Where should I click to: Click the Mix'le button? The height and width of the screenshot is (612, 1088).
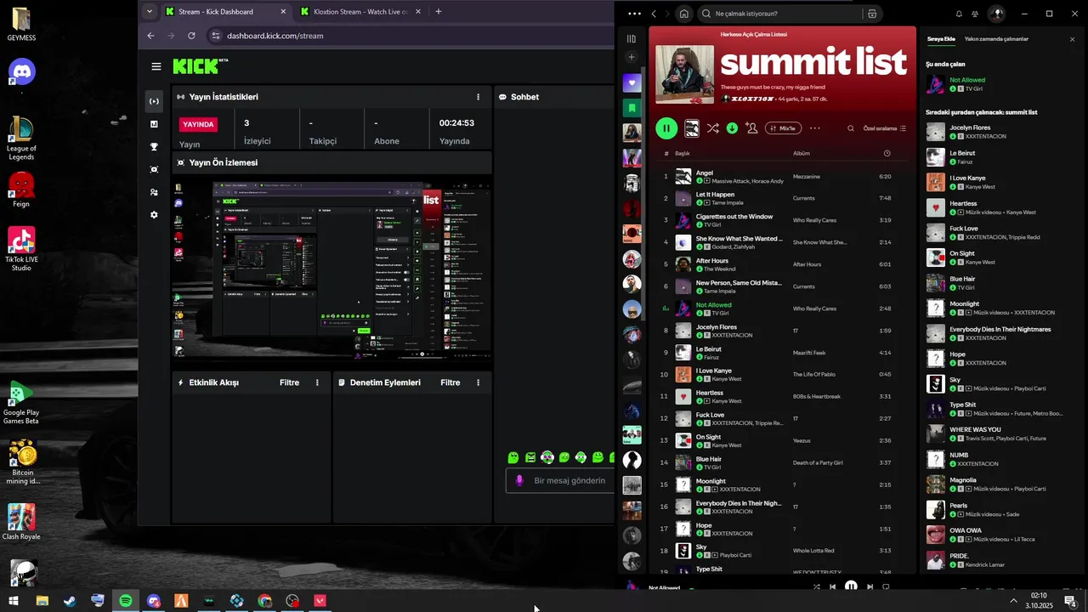(783, 128)
